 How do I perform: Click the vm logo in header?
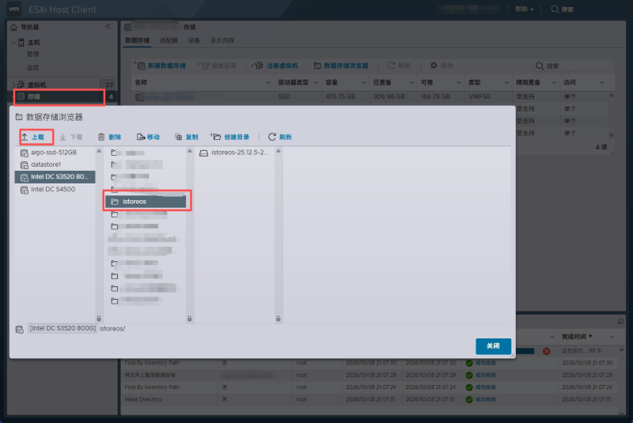point(13,9)
